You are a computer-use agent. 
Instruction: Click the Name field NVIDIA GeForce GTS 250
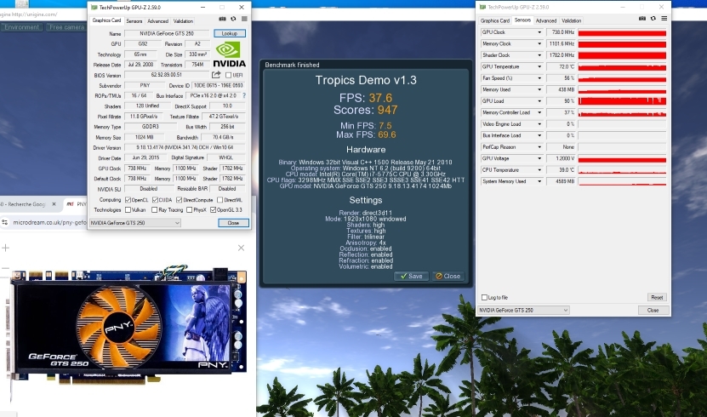(x=167, y=33)
